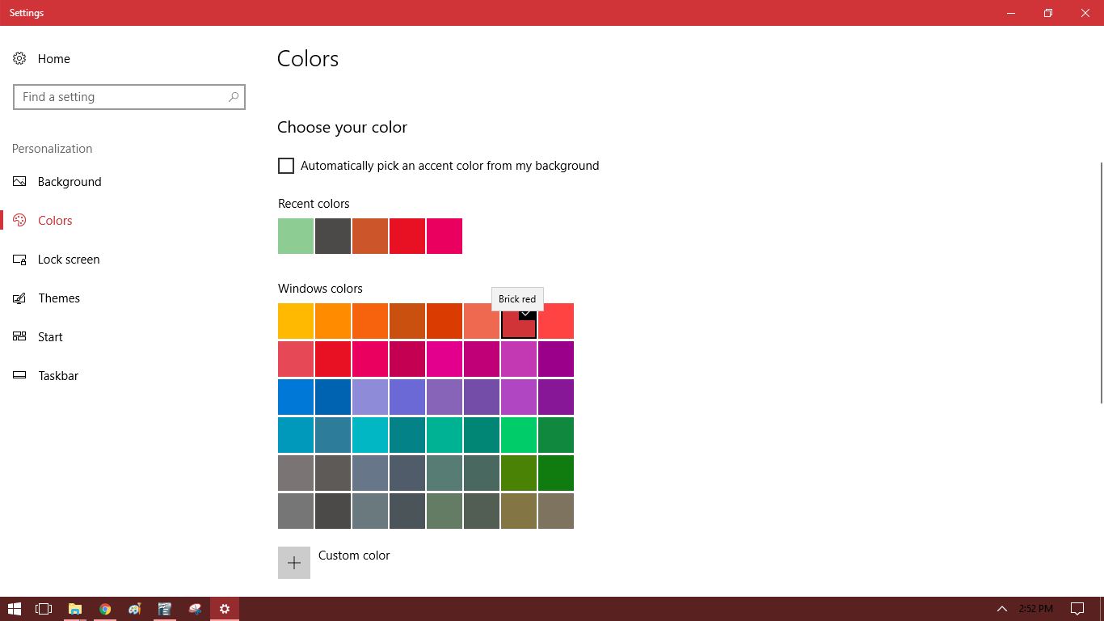Click the plus icon for custom color
The width and height of the screenshot is (1104, 621).
click(x=294, y=563)
